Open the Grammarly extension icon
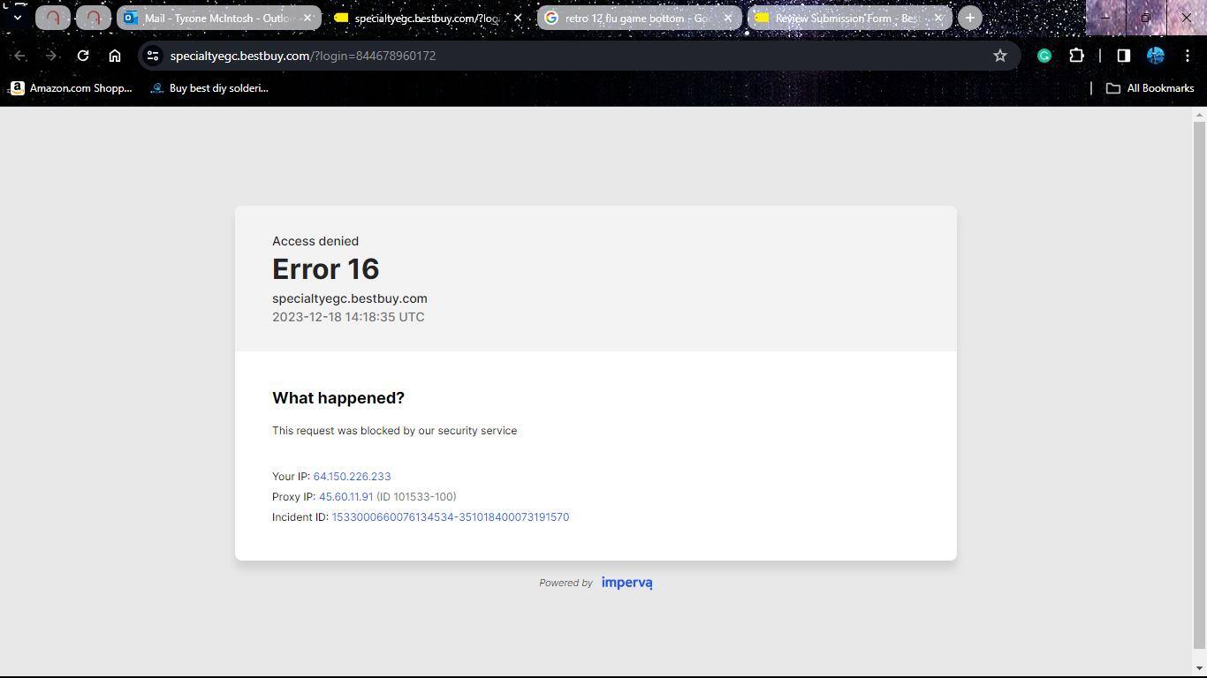 pos(1044,56)
